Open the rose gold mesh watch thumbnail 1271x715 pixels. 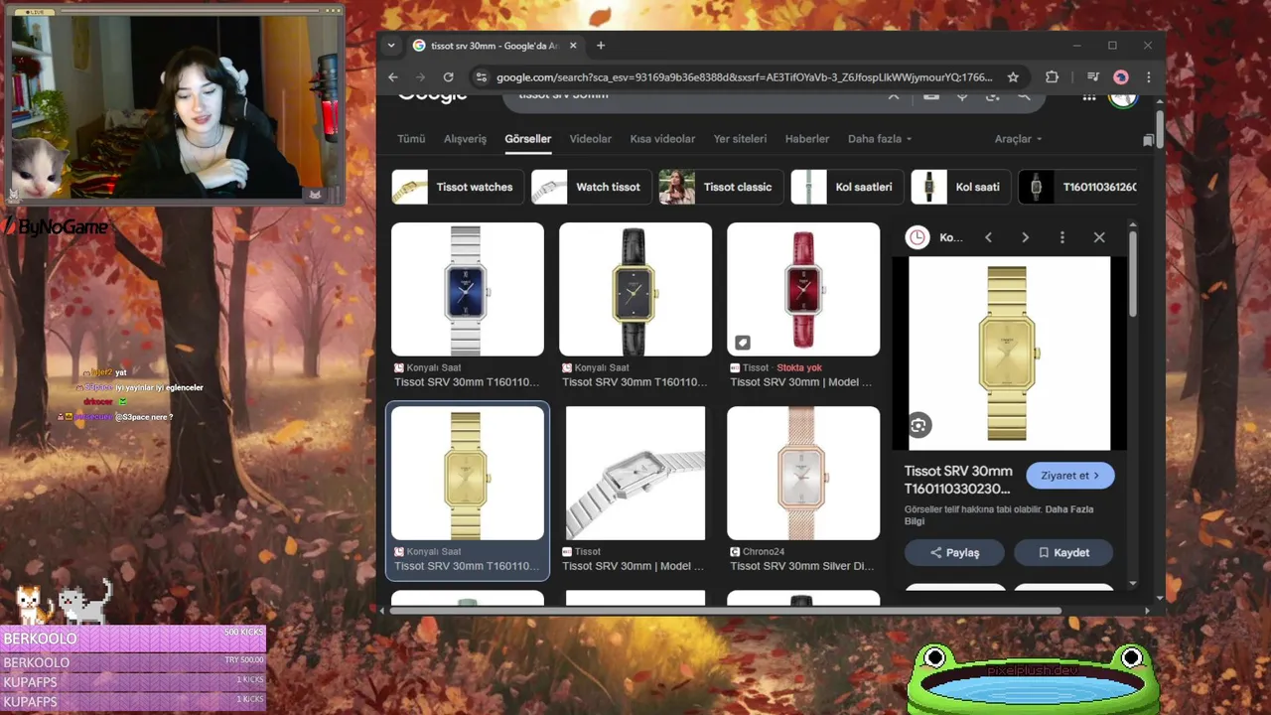(x=803, y=473)
